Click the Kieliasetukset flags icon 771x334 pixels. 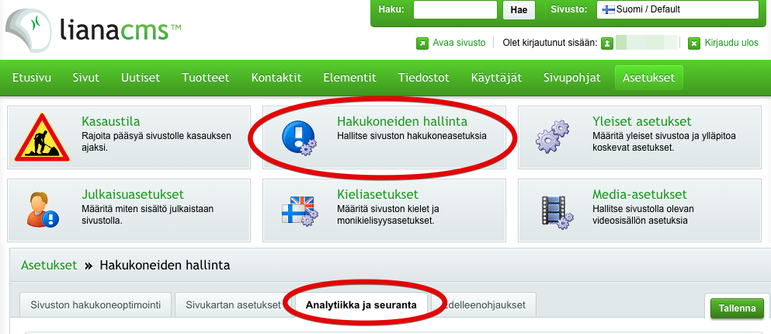tap(300, 210)
